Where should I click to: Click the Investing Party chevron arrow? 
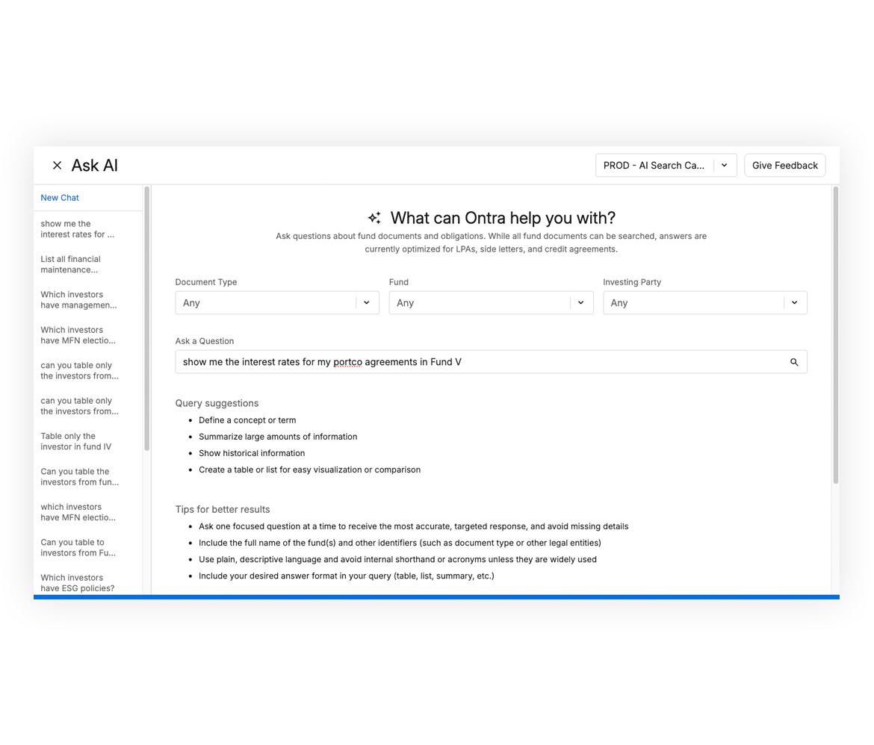point(794,302)
